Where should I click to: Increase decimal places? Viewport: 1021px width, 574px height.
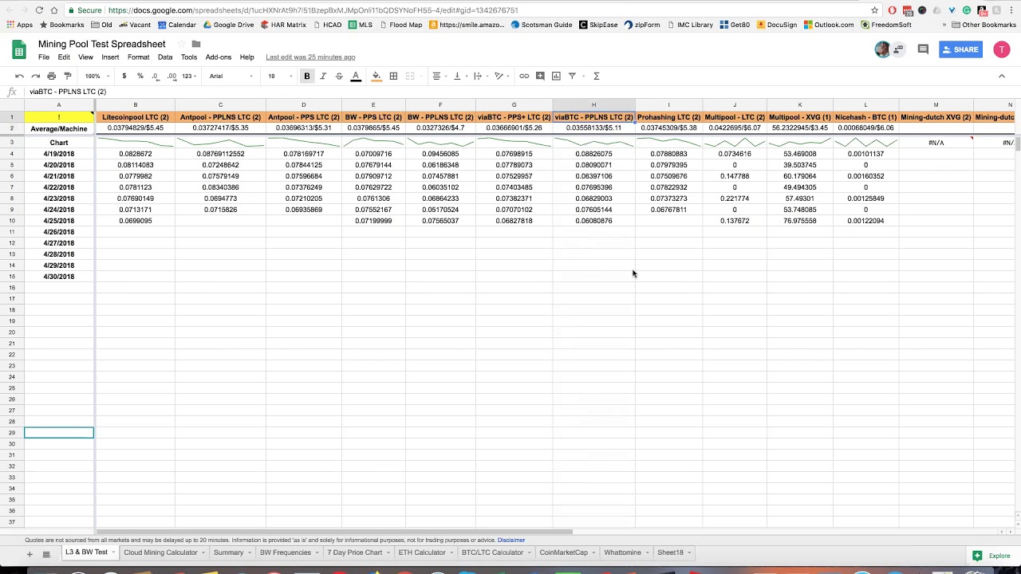tap(171, 76)
